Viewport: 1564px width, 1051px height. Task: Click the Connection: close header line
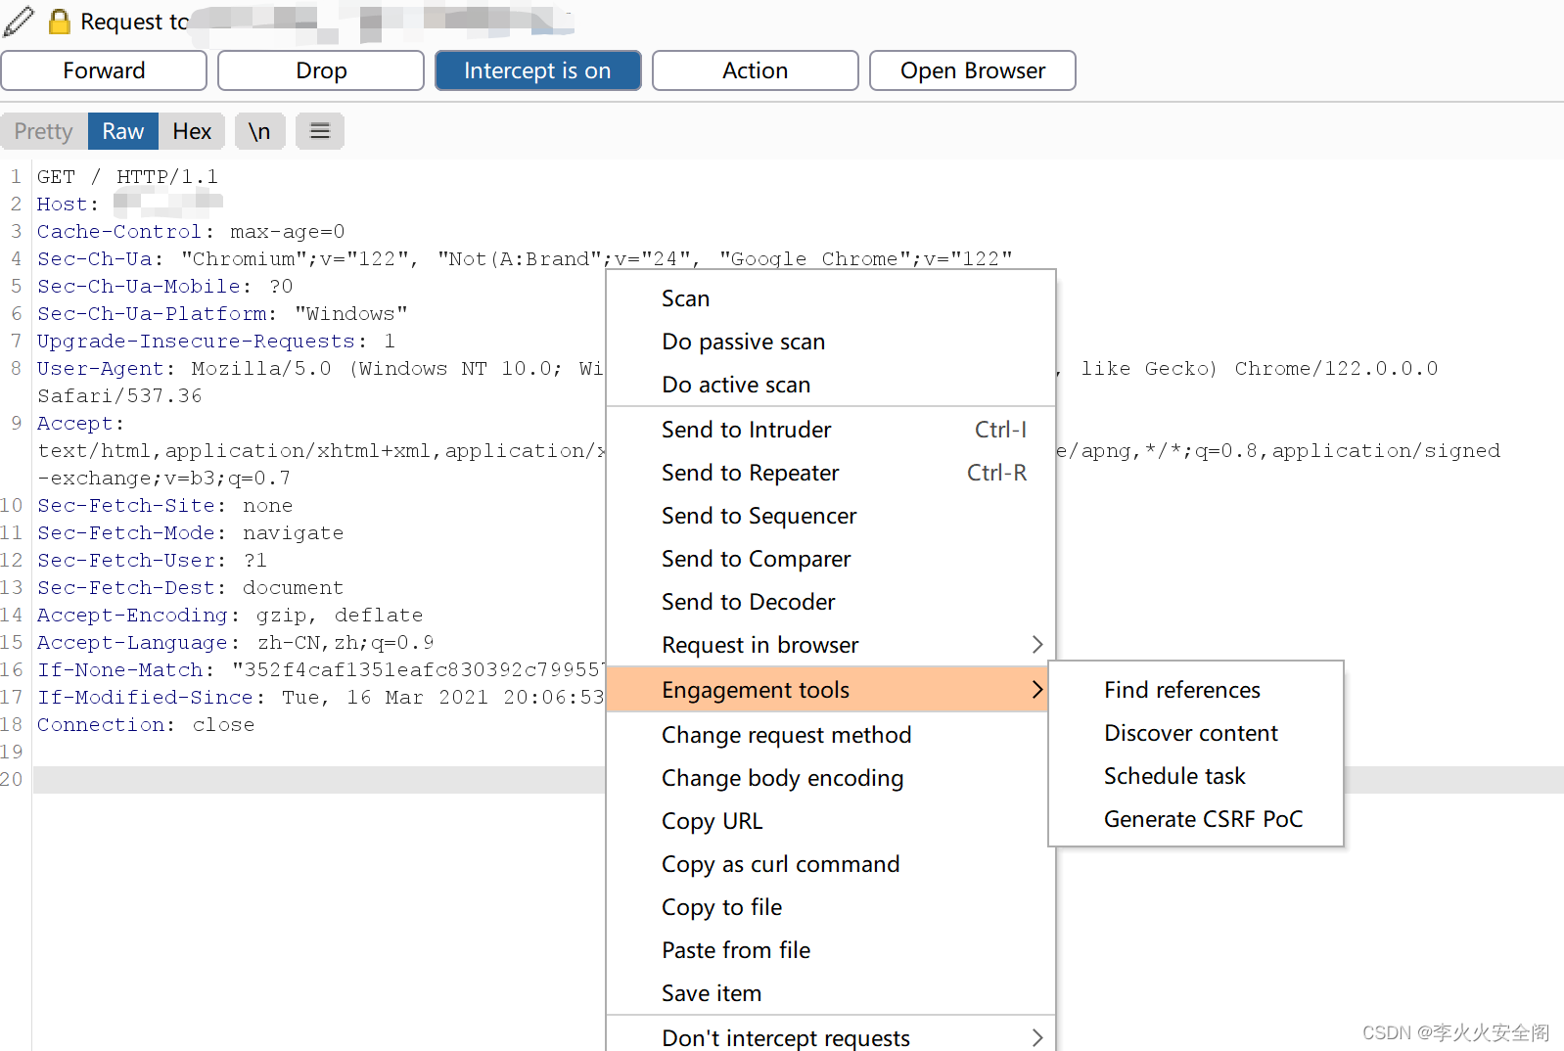(146, 725)
